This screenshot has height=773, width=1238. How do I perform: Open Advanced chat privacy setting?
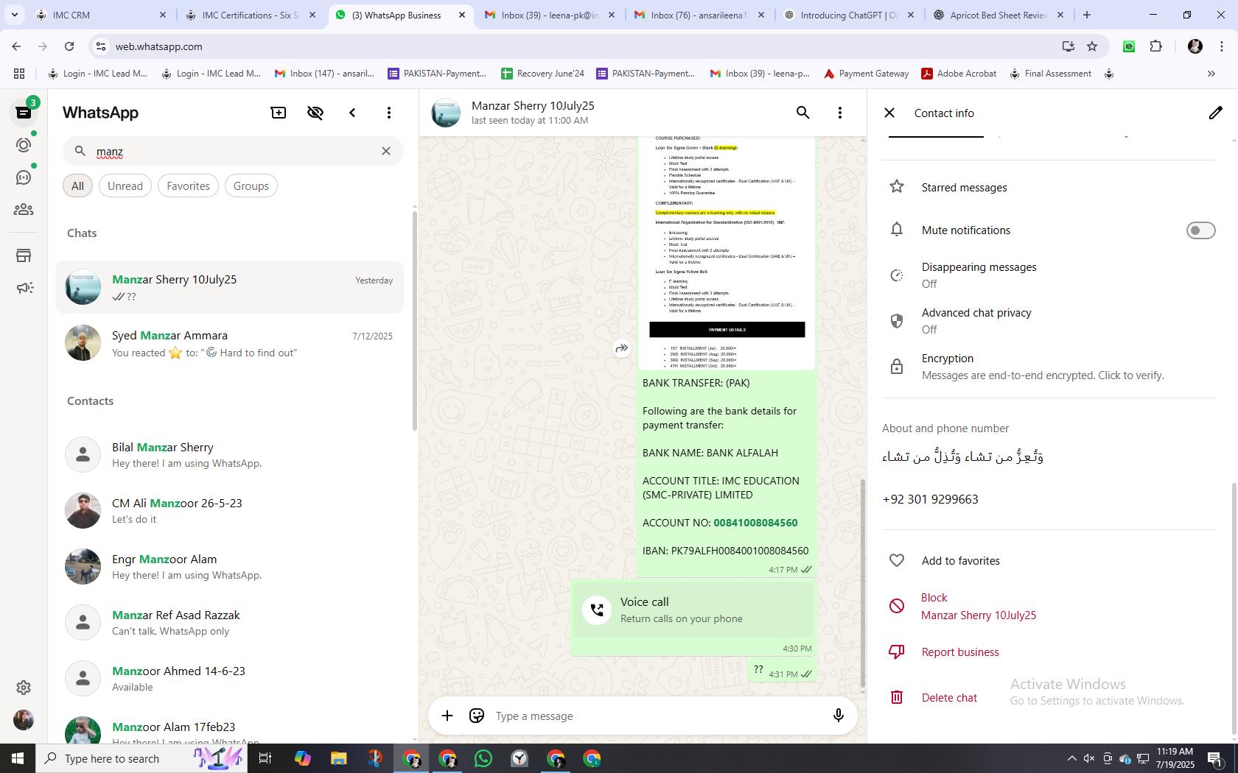click(x=1049, y=321)
